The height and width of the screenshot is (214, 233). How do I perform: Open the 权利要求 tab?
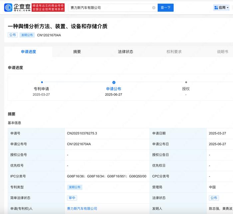[174, 52]
